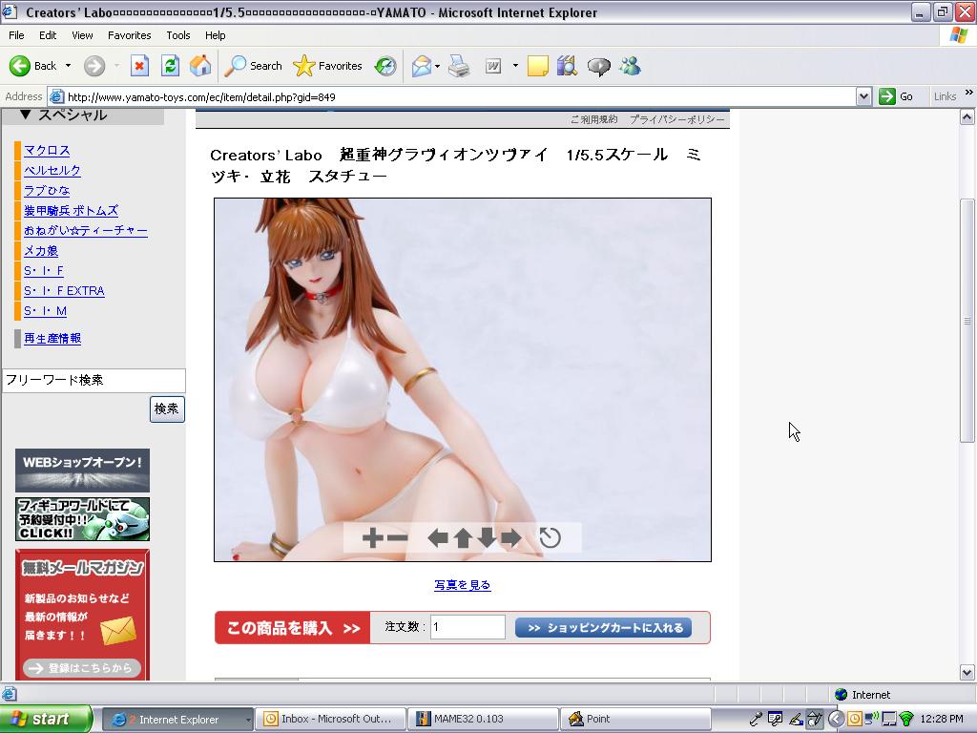Pan the product image up with arrow
The image size is (977, 733).
click(x=463, y=537)
